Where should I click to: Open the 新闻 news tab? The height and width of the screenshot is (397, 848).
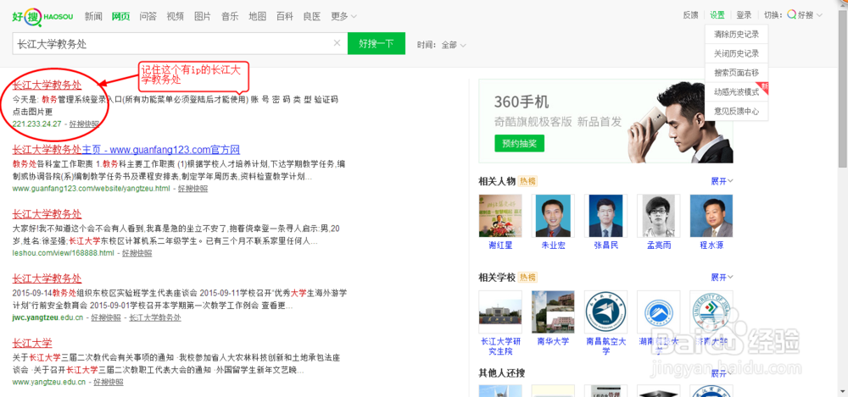93,16
